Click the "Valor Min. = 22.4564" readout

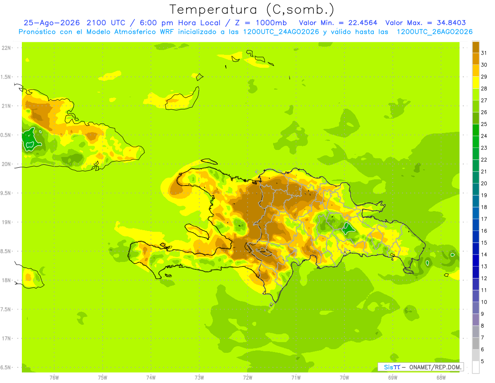[338, 23]
